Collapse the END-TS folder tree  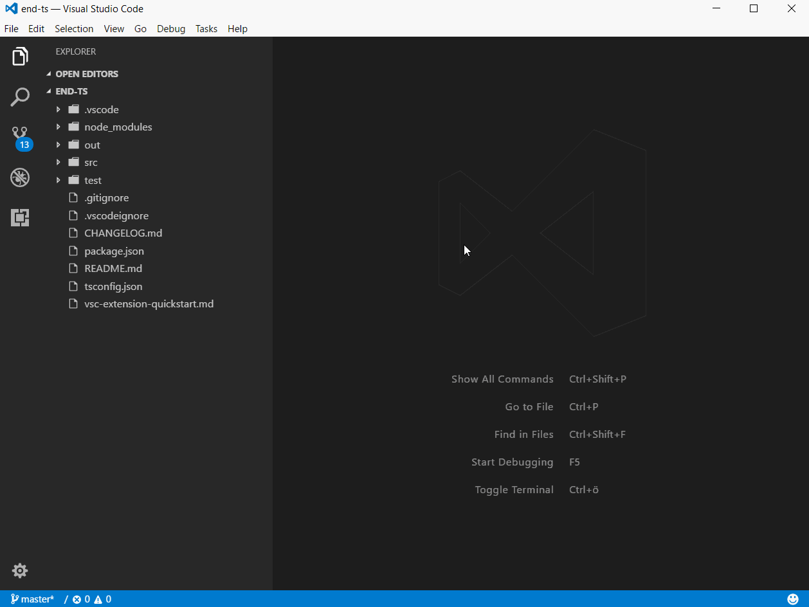[x=48, y=91]
